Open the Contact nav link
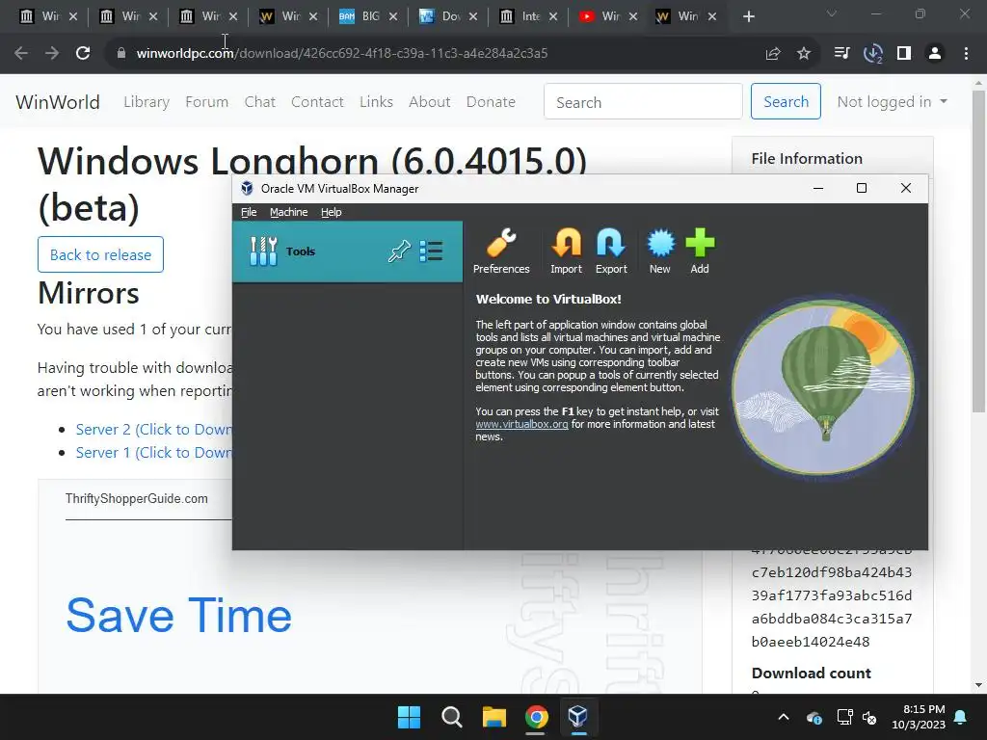The height and width of the screenshot is (740, 987). 317,102
